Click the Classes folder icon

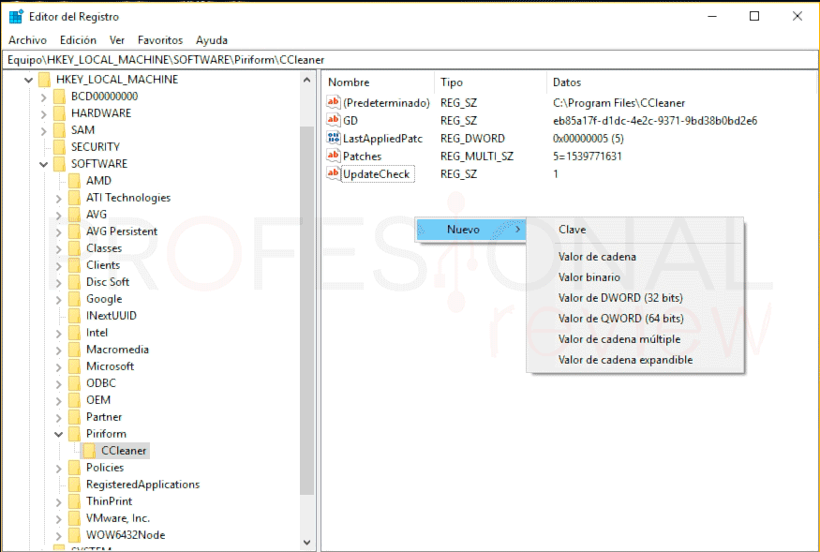75,248
